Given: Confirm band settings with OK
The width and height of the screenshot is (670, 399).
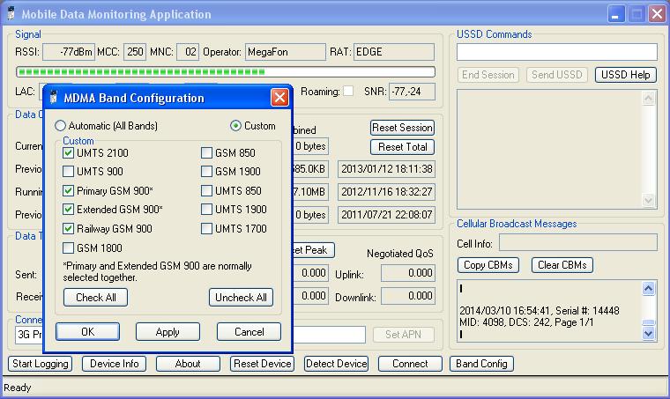Looking at the screenshot, I should click(x=87, y=331).
